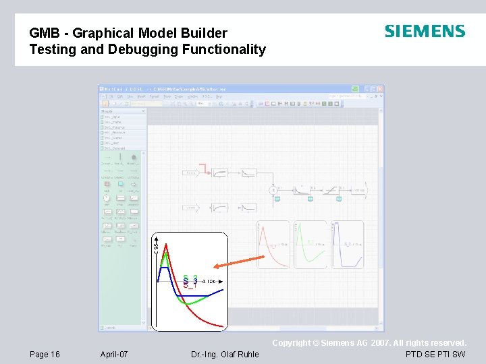The width and height of the screenshot is (486, 364).
Task: Click the green icon in the title bar
Action: tap(356, 89)
